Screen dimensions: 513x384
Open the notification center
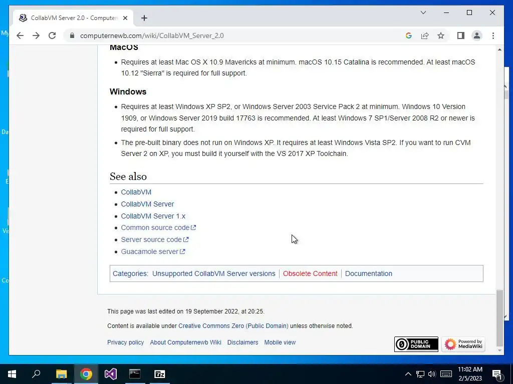(497, 374)
